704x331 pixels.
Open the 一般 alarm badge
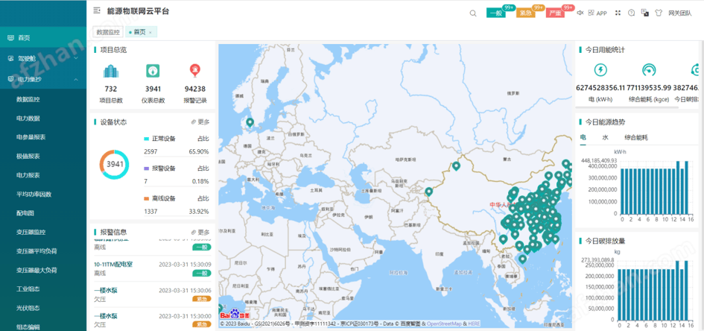[x=496, y=13]
